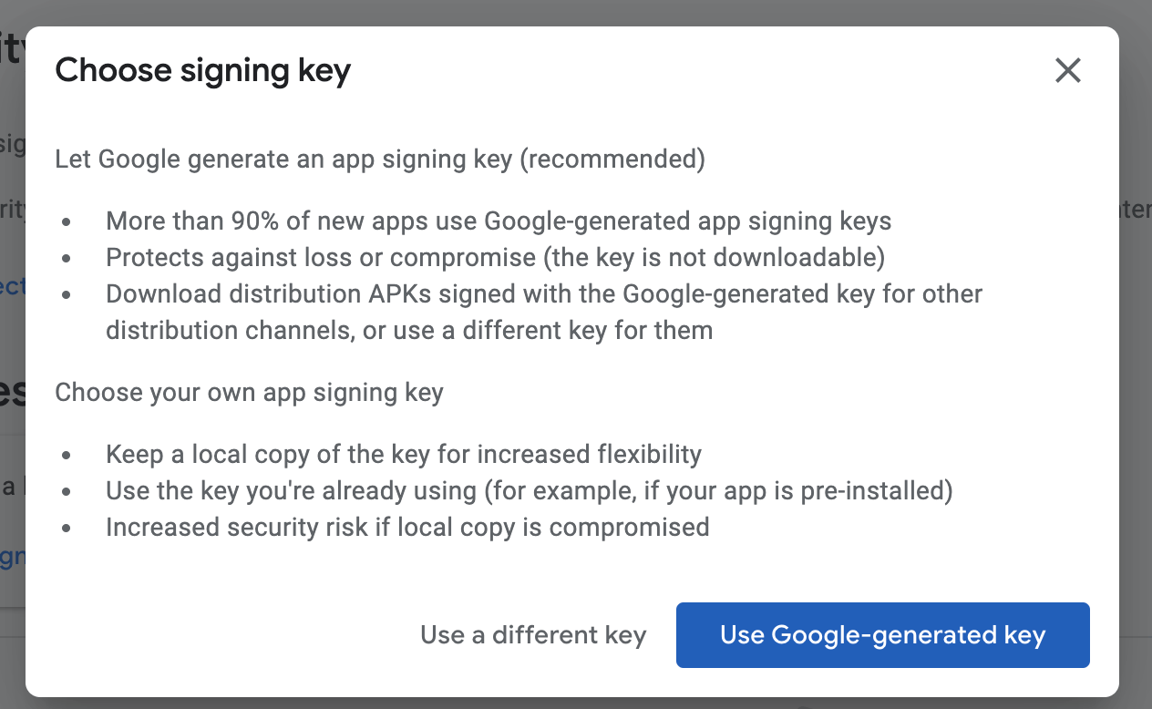Click the bullet dot beside More than 90%
The height and width of the screenshot is (709, 1152).
tap(67, 221)
